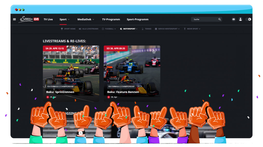
Task: Expand the Servus Wintersport chevron
Action: tap(179, 29)
